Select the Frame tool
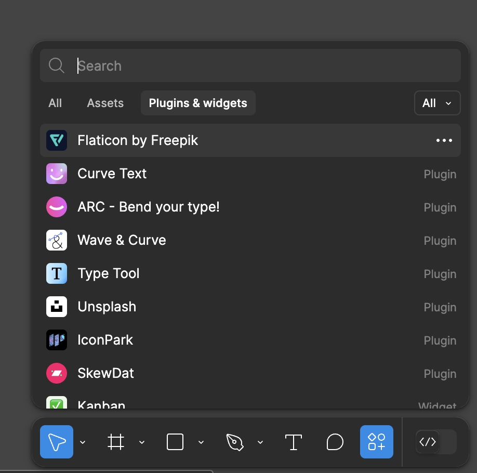 point(116,442)
